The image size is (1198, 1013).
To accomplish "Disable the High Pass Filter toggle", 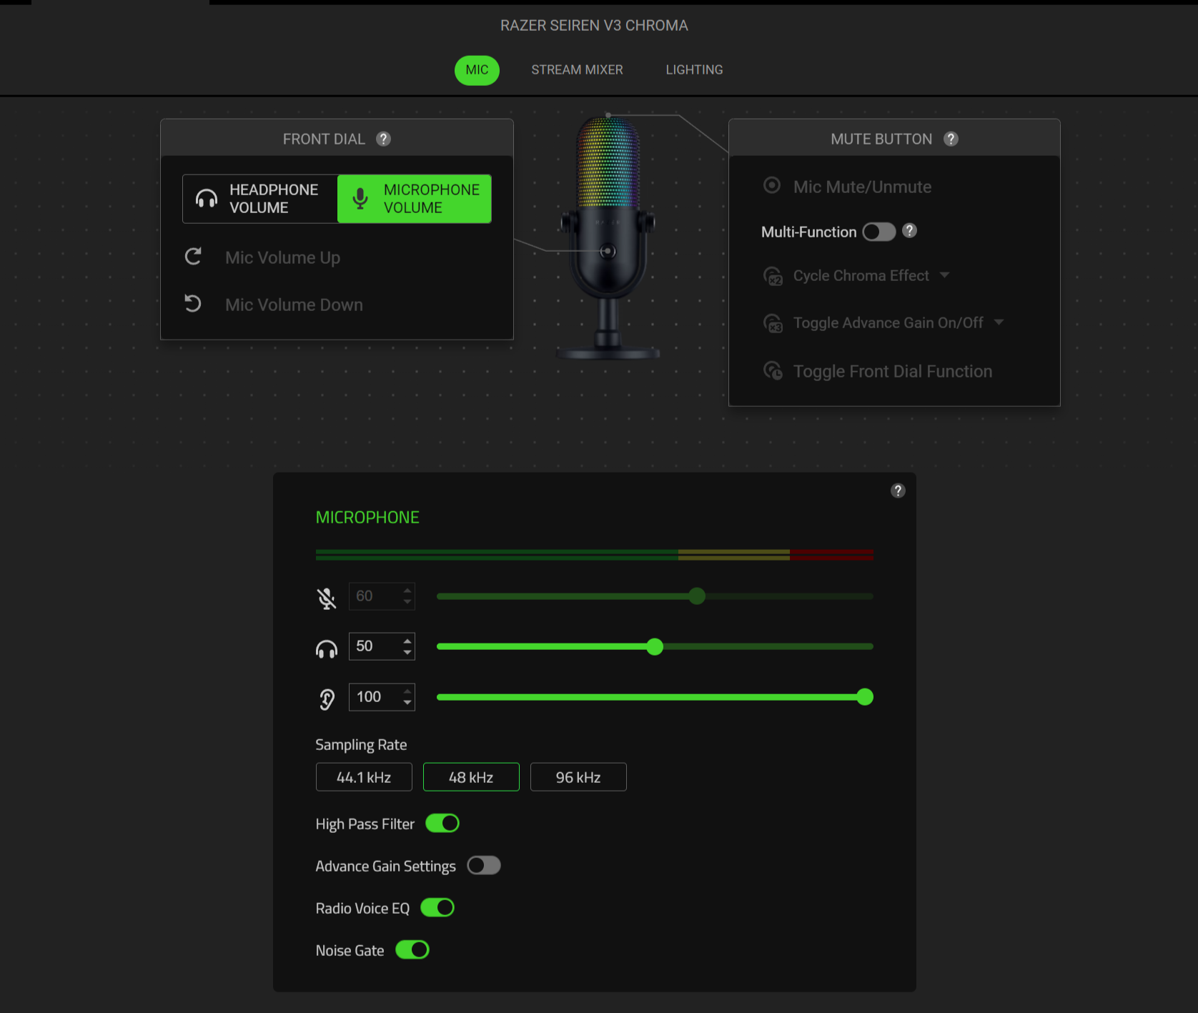I will (x=442, y=824).
